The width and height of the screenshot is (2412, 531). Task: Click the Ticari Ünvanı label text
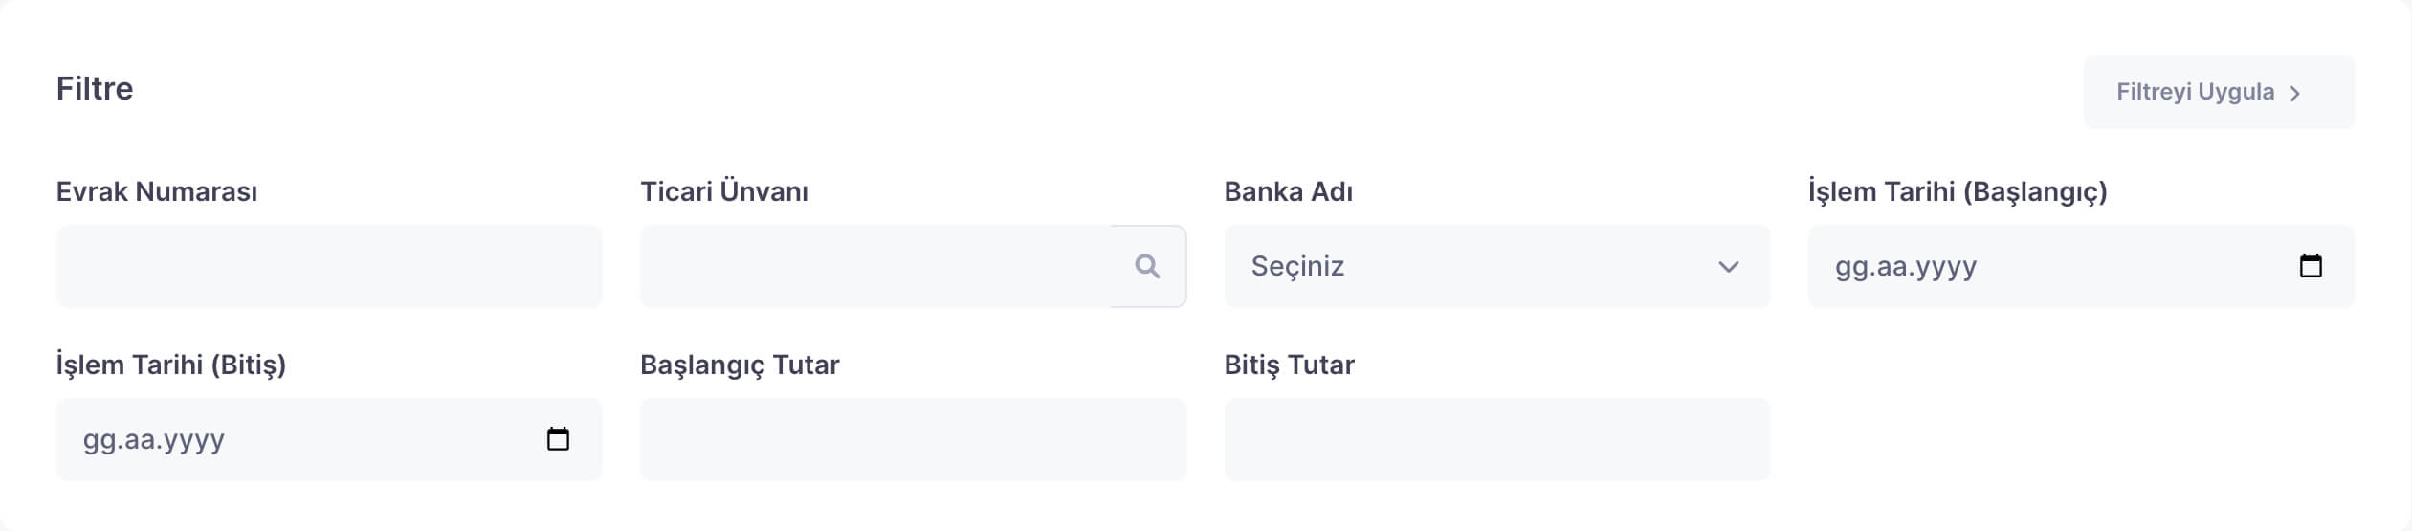(723, 191)
